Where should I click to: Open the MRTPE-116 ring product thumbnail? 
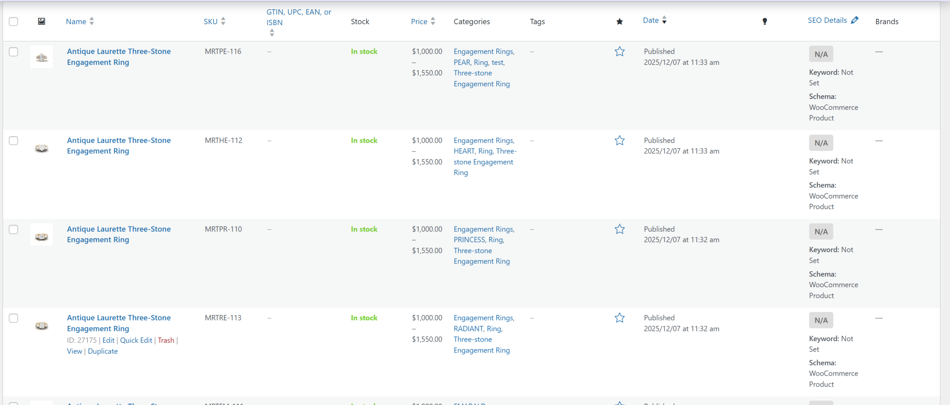42,57
